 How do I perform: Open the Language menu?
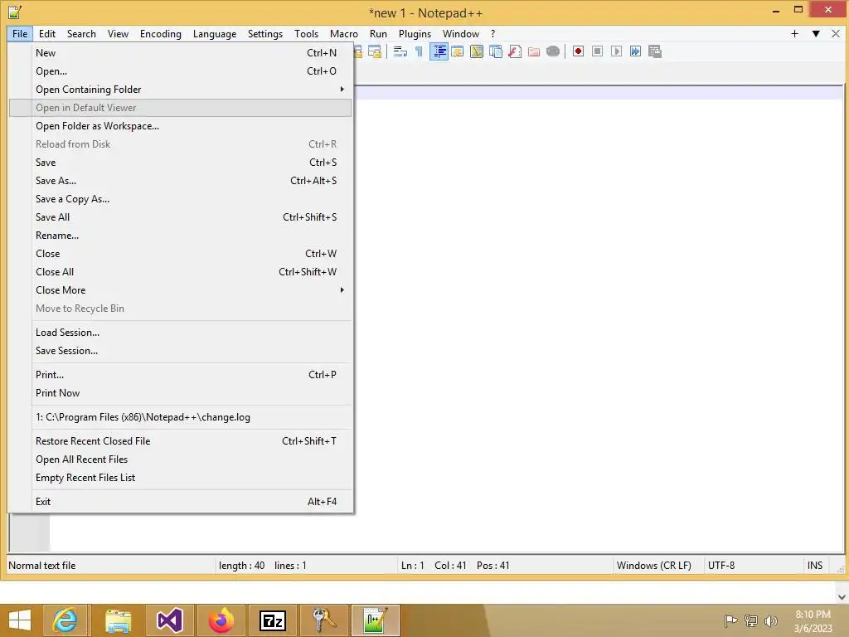click(x=215, y=33)
